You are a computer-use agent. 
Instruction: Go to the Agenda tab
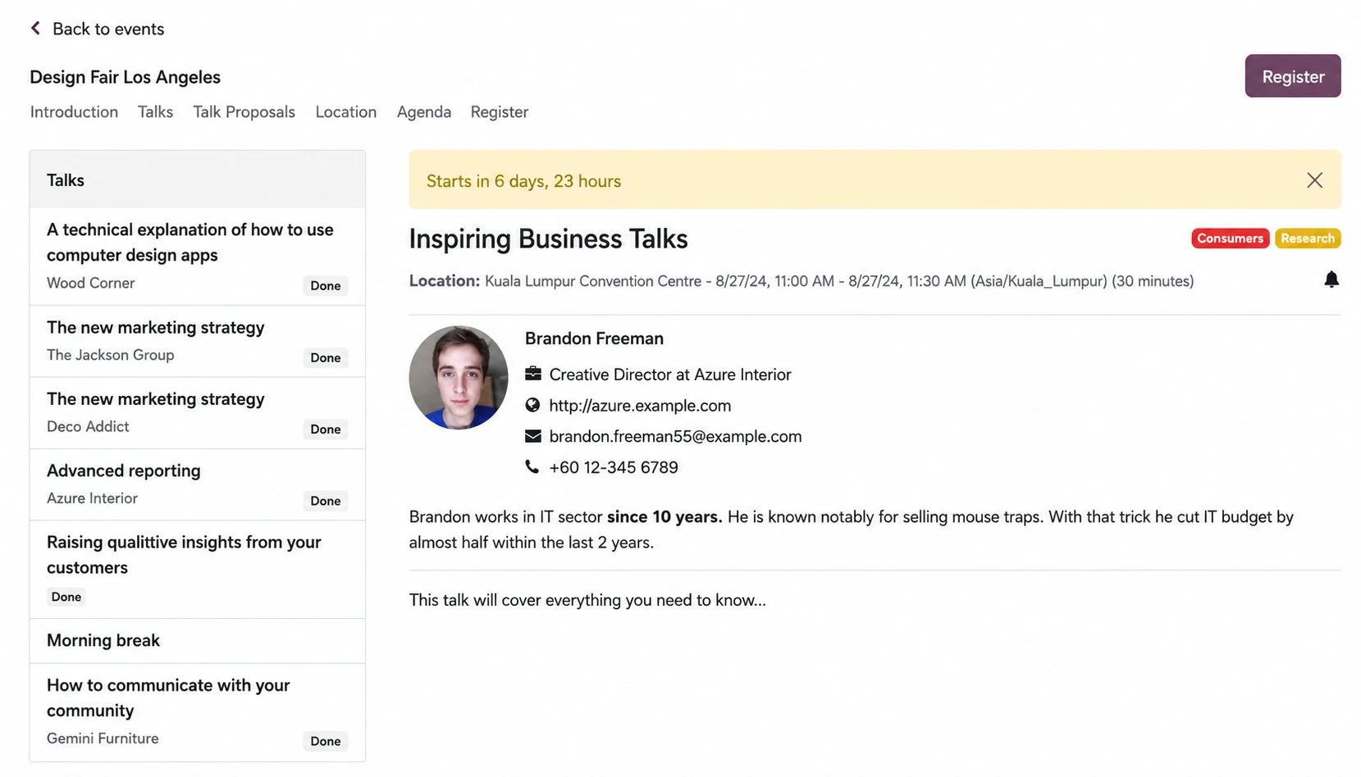(423, 112)
